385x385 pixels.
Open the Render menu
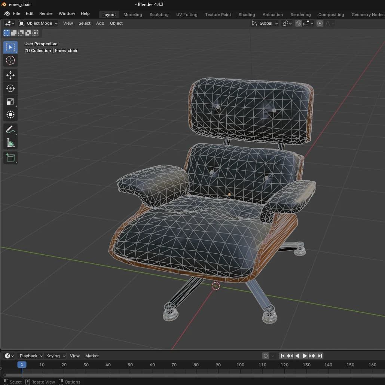tap(46, 13)
